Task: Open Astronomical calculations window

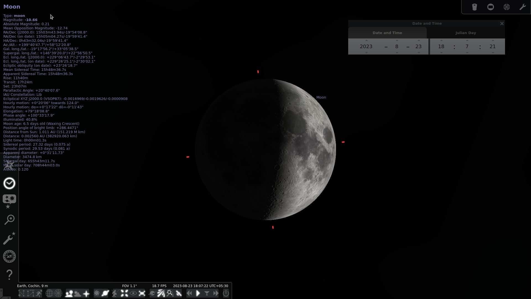Action: coord(9,256)
